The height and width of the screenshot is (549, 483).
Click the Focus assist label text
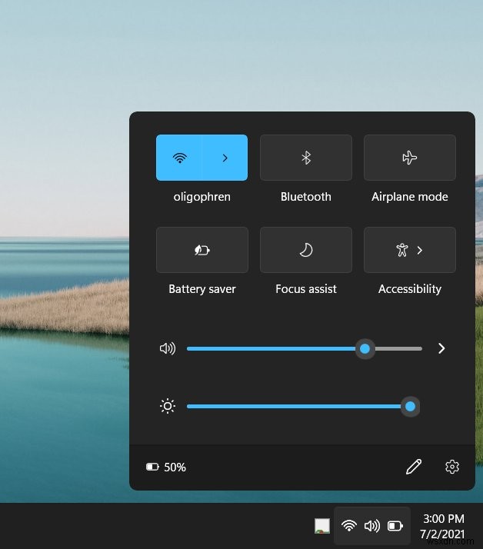click(x=306, y=289)
